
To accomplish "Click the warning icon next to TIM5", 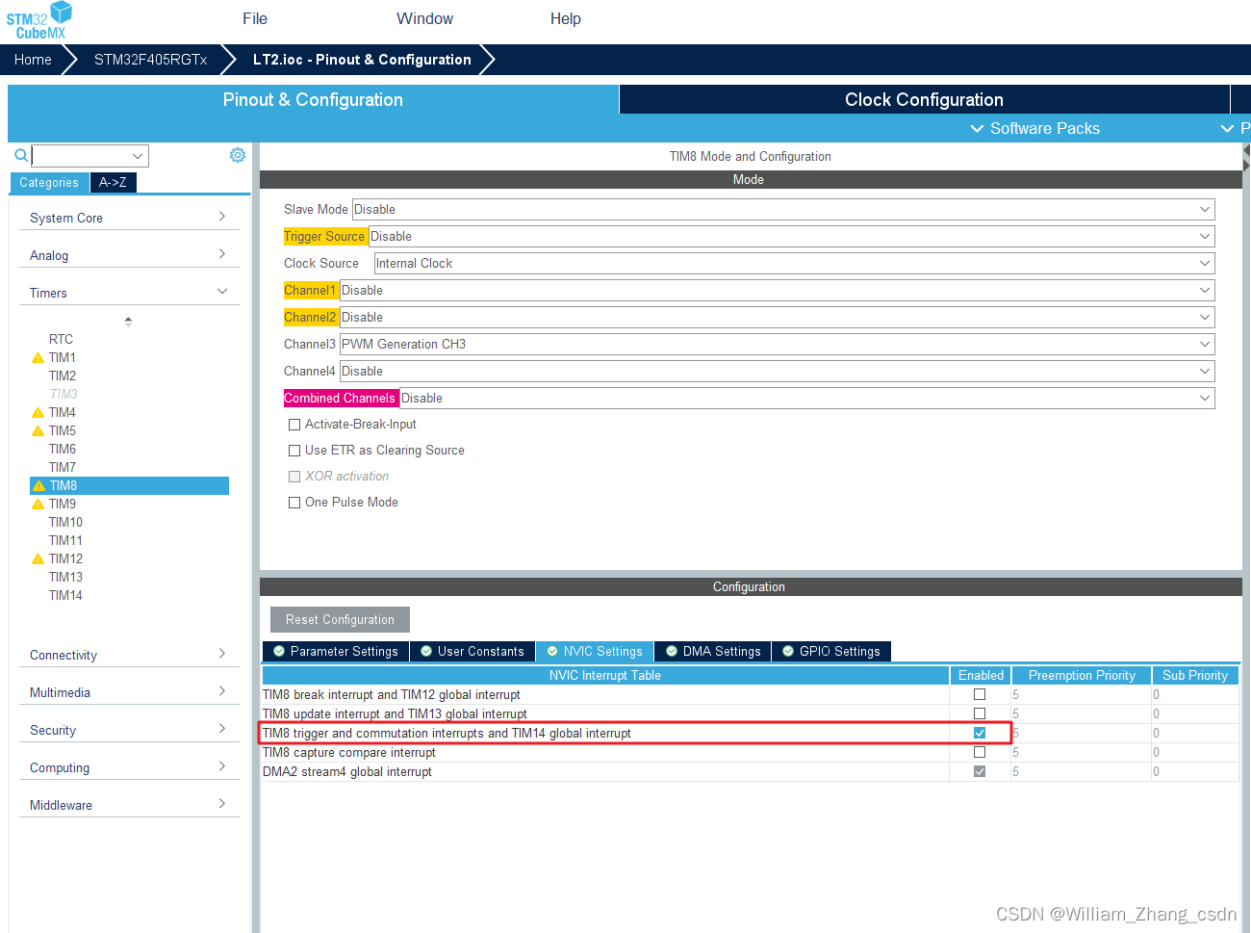I will point(38,431).
